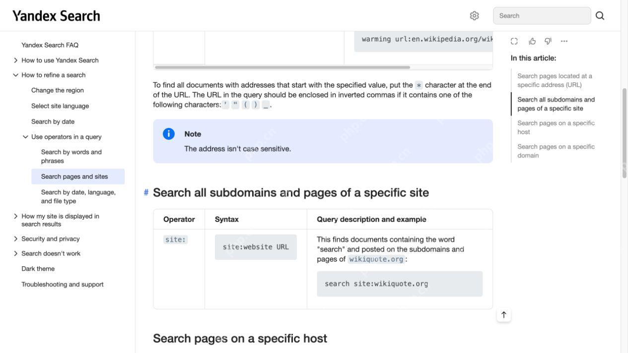Click the hash anchor beside section heading
This screenshot has height=353, width=628.
pos(146,192)
